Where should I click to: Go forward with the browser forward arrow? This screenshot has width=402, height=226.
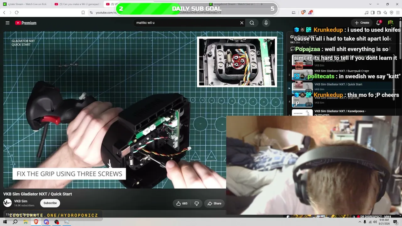pos(10,13)
